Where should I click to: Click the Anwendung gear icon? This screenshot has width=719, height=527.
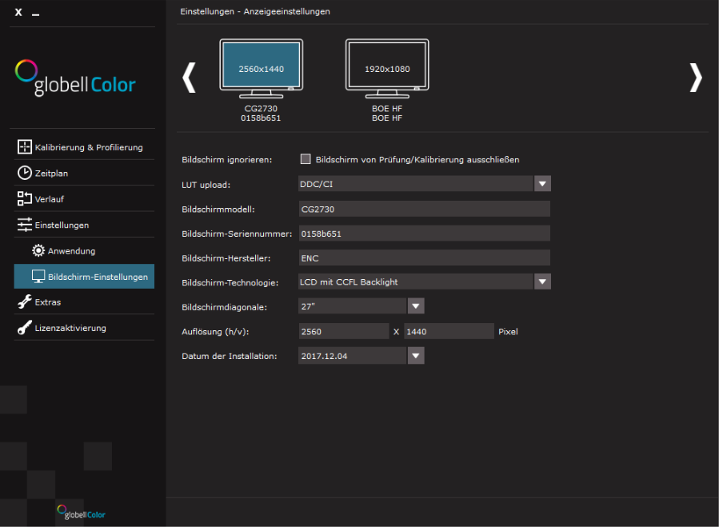pos(38,250)
